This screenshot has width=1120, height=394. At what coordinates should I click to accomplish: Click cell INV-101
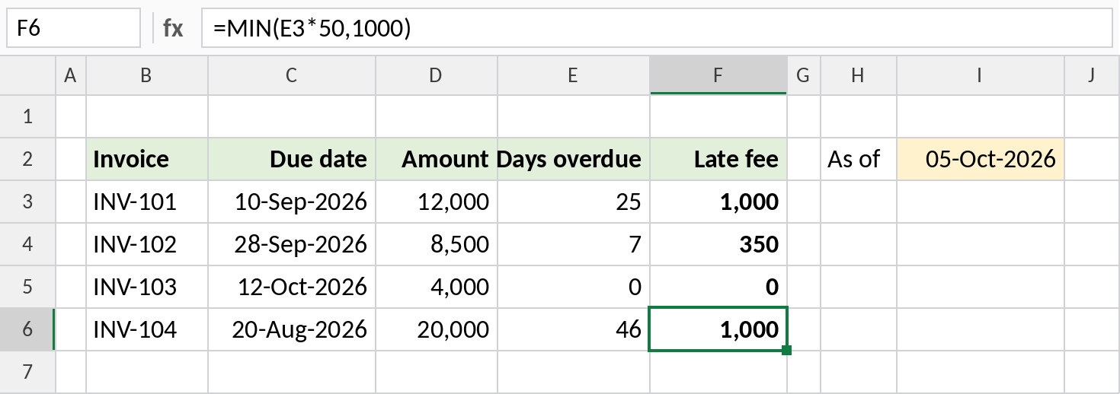tap(147, 202)
